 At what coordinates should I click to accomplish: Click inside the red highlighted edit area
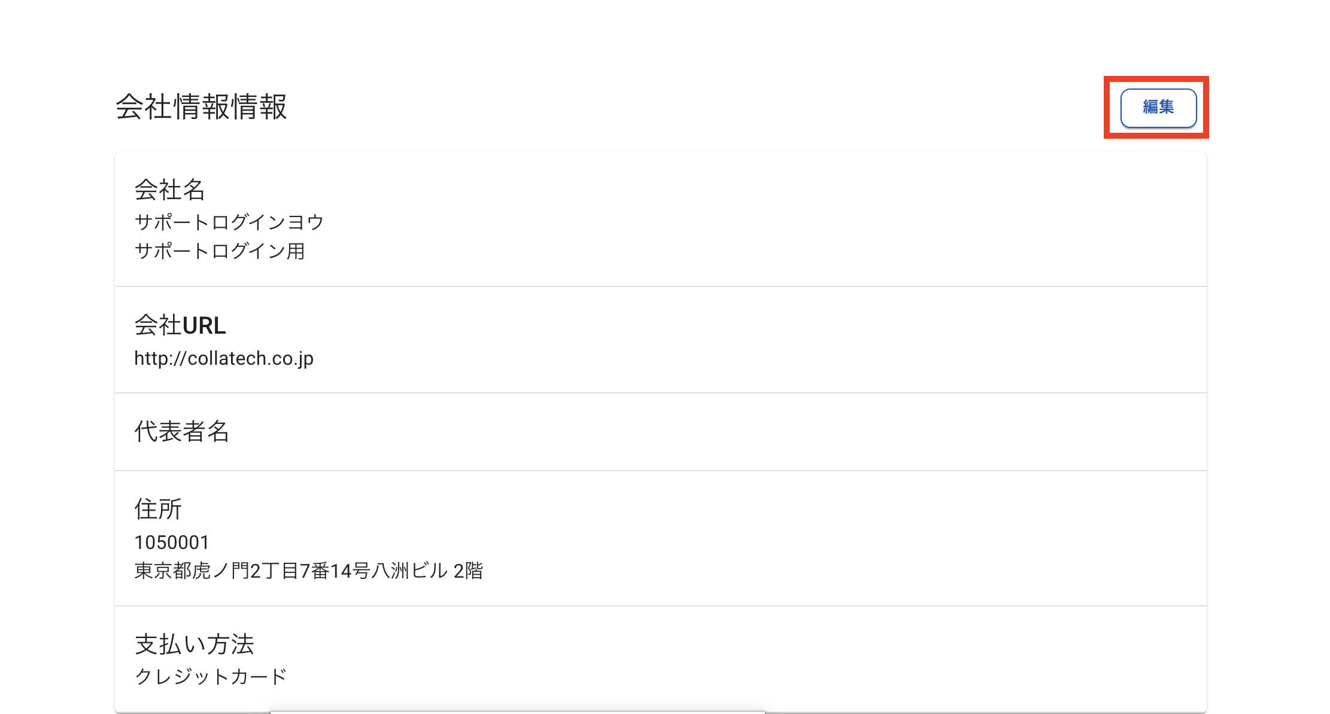tap(1158, 108)
